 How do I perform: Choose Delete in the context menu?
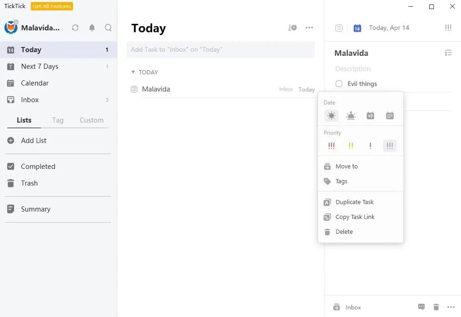click(x=361, y=232)
